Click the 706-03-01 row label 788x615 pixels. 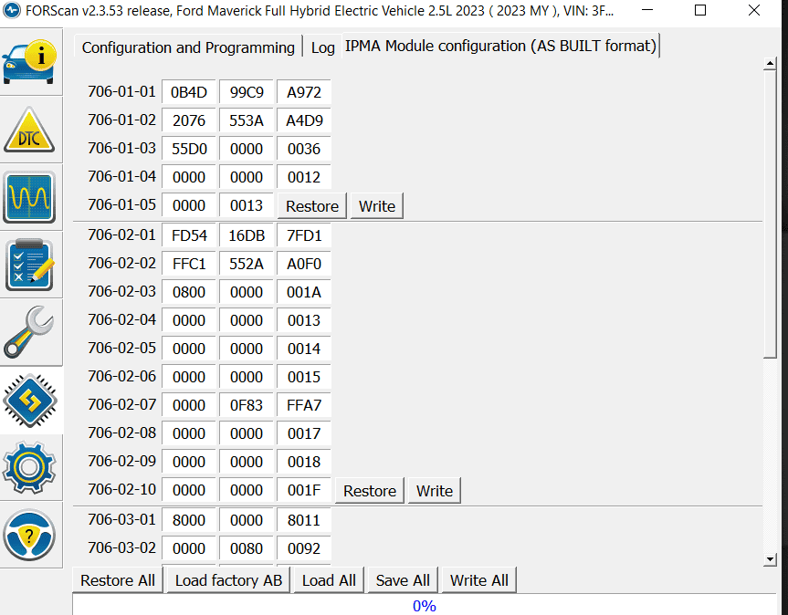point(121,519)
